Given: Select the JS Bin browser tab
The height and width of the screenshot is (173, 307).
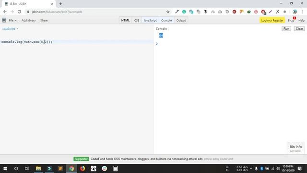Looking at the screenshot, I should [28, 4].
